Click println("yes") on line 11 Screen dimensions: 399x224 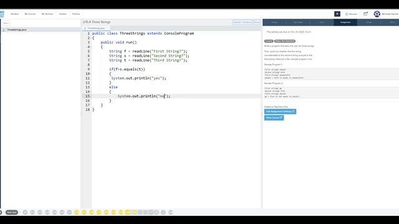click(x=138, y=78)
